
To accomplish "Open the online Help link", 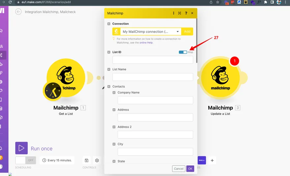I will [146, 43].
